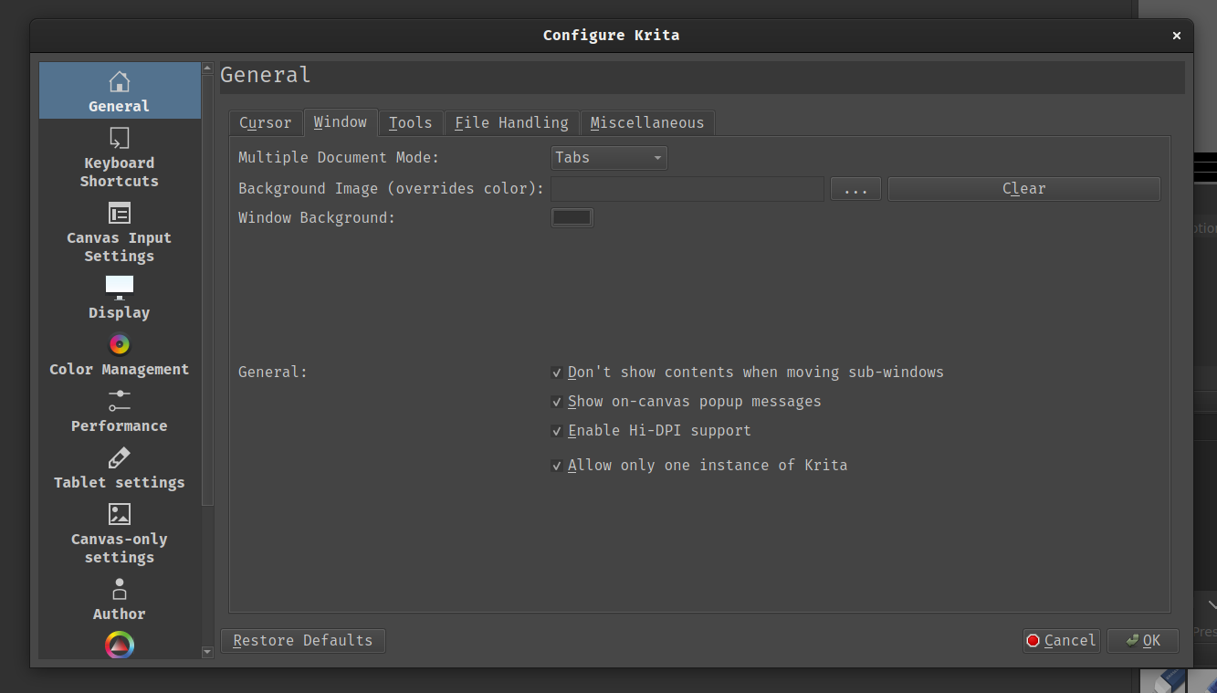This screenshot has width=1217, height=693.
Task: Toggle Allow only one instance of Krita
Action: tap(557, 466)
